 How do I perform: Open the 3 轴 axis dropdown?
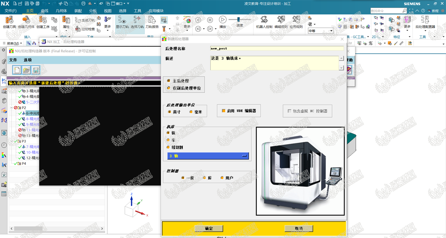(x=208, y=156)
